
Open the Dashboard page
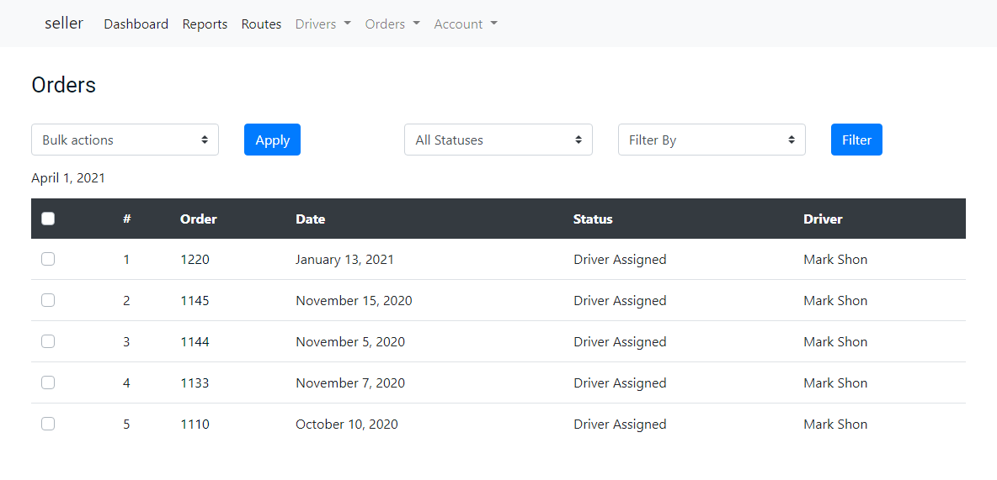pos(136,24)
